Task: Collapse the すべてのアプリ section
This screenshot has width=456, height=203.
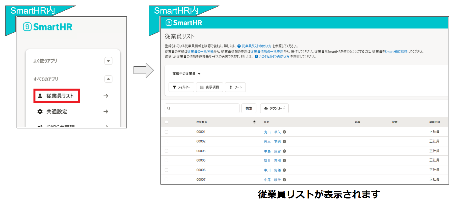Action: [108, 79]
